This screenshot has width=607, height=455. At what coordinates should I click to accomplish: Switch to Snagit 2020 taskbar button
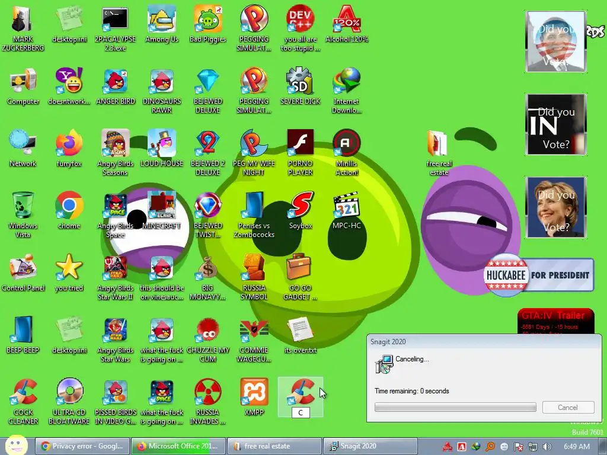tap(370, 446)
